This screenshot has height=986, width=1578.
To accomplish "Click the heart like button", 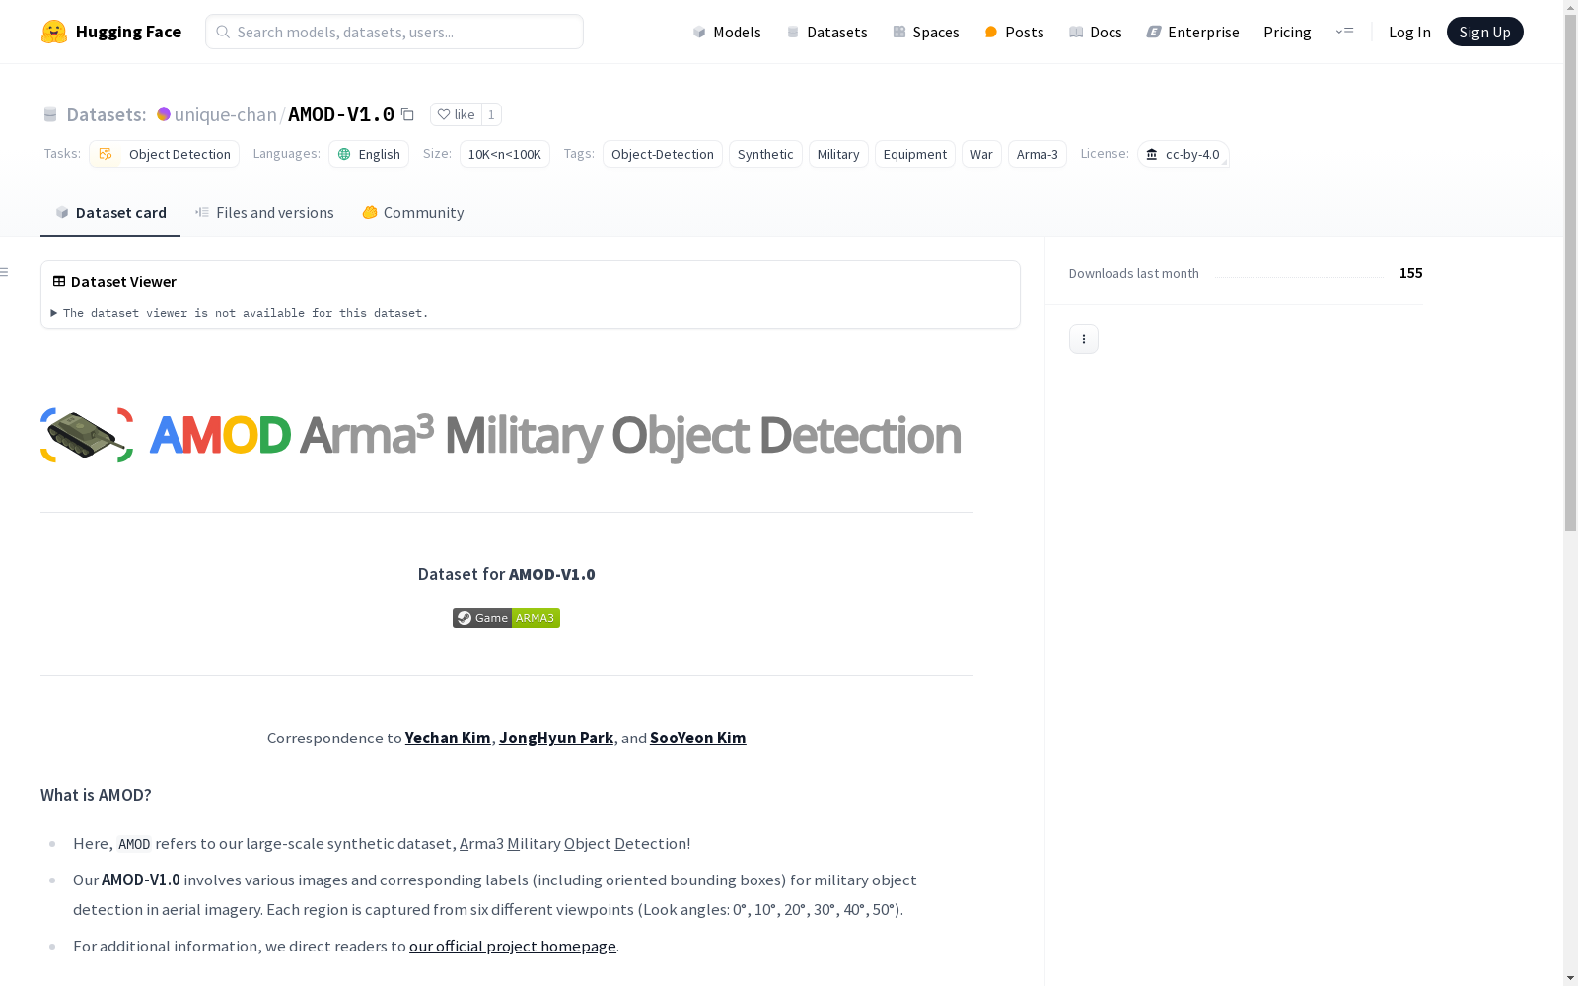I will [x=456, y=114].
